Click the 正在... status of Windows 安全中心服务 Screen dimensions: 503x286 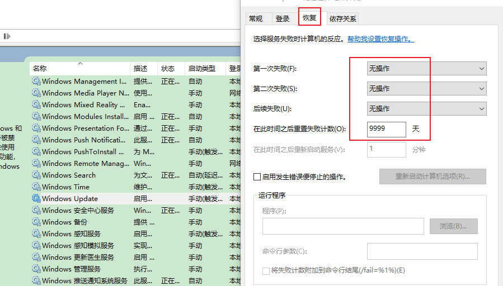click(170, 211)
